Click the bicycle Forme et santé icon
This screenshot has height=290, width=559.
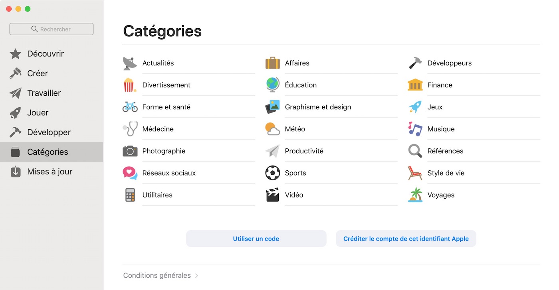pyautogui.click(x=130, y=107)
